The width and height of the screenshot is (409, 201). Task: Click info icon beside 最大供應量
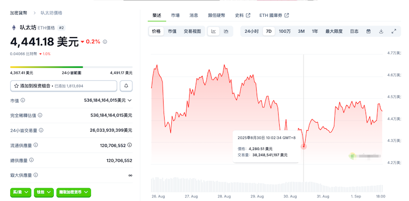coord(36,175)
